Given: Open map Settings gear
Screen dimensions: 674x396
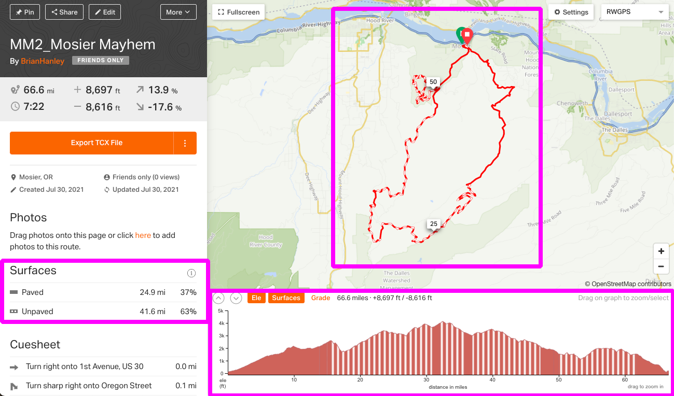Looking at the screenshot, I should [571, 12].
